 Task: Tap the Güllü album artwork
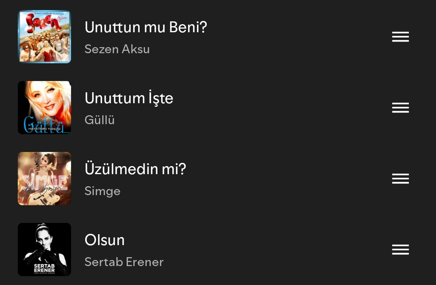(44, 108)
